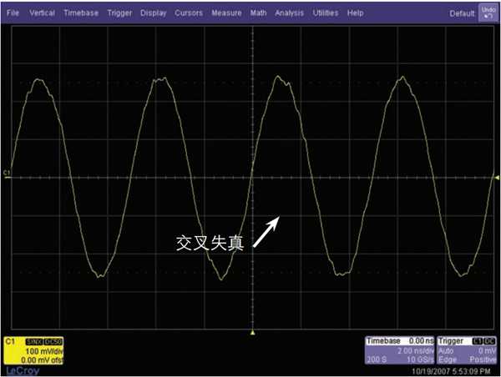
Task: Open the Trigger descriptor box
Action: pyautogui.click(x=467, y=350)
